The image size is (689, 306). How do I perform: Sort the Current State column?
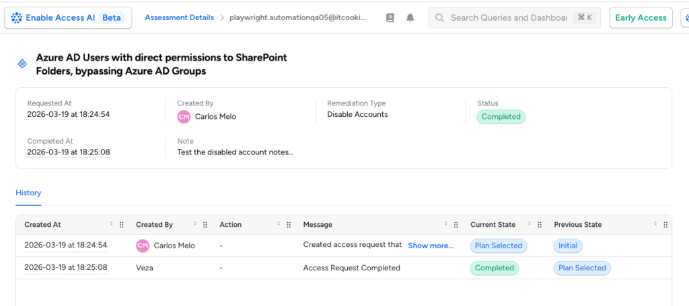530,224
